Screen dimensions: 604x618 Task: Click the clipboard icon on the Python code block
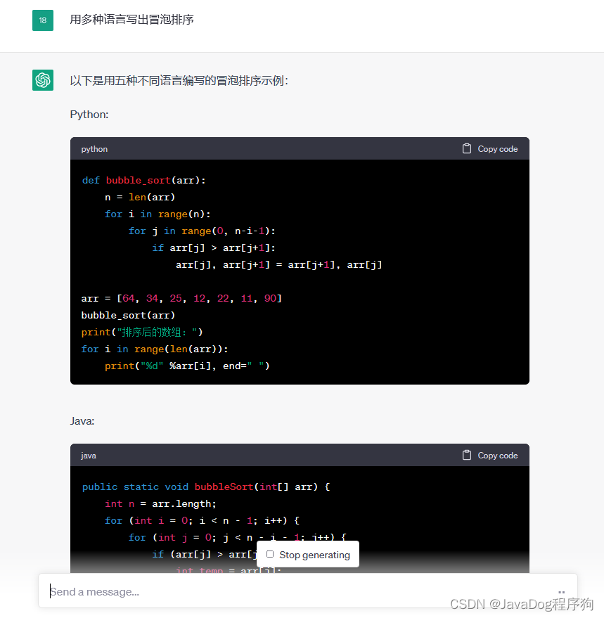point(466,148)
